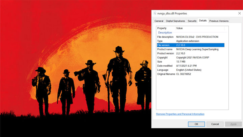Open the Previous Versions tab
Image resolution: width=243 pixels, height=137 pixels.
[x=219, y=21]
